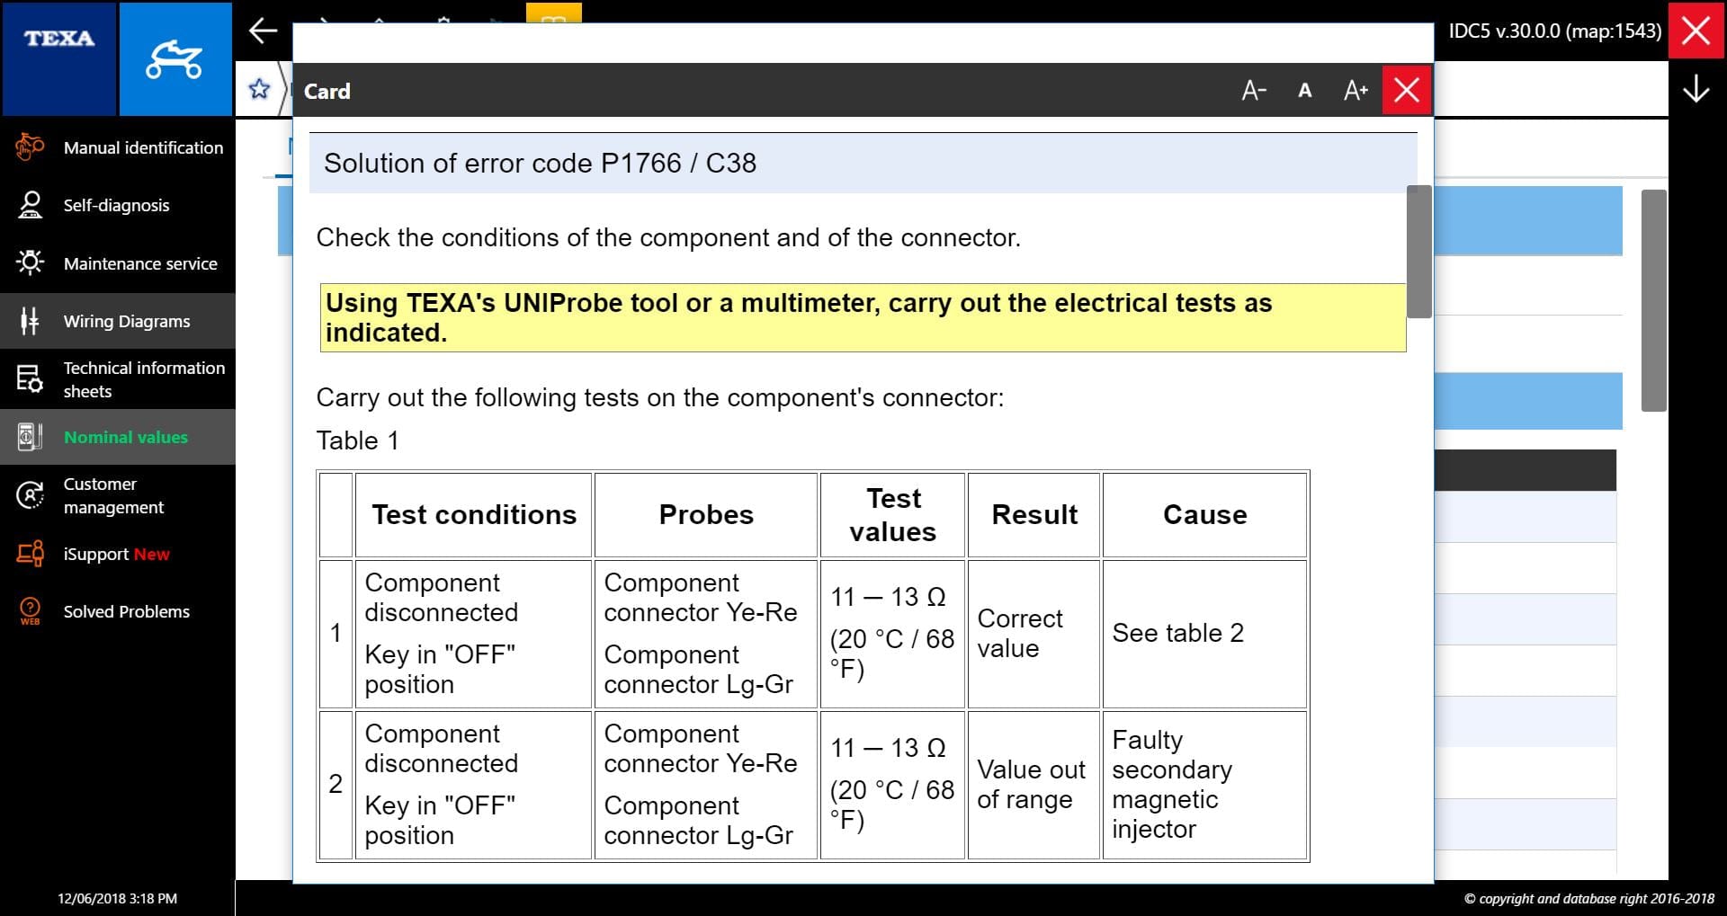Click the favorites star icon
Screen dimensions: 1727x916
pos(259,89)
